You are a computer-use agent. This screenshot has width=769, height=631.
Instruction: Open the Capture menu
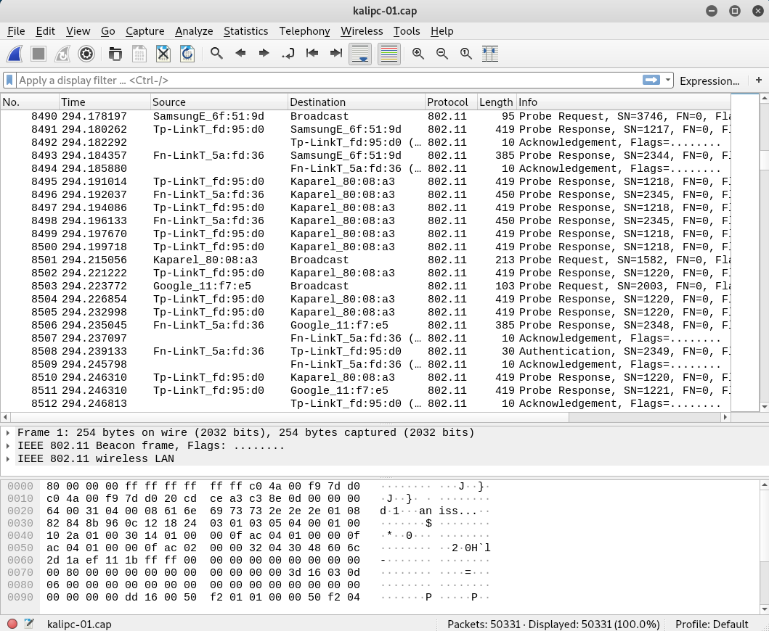tap(145, 31)
